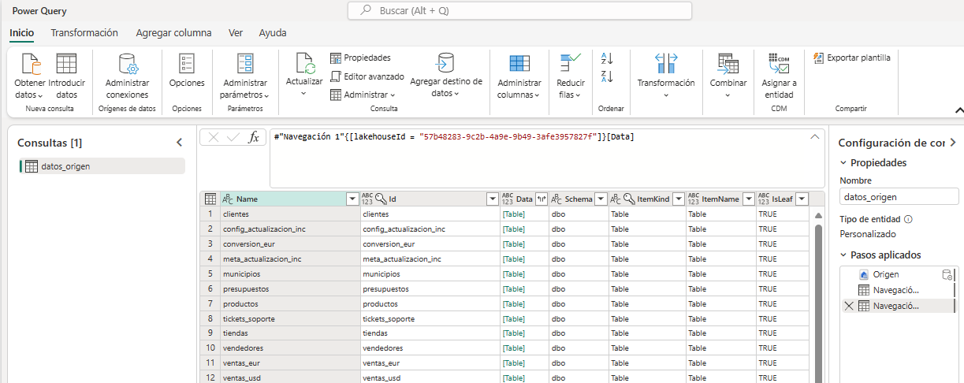Click inside the formula bar text
The width and height of the screenshot is (964, 383).
[x=454, y=137]
